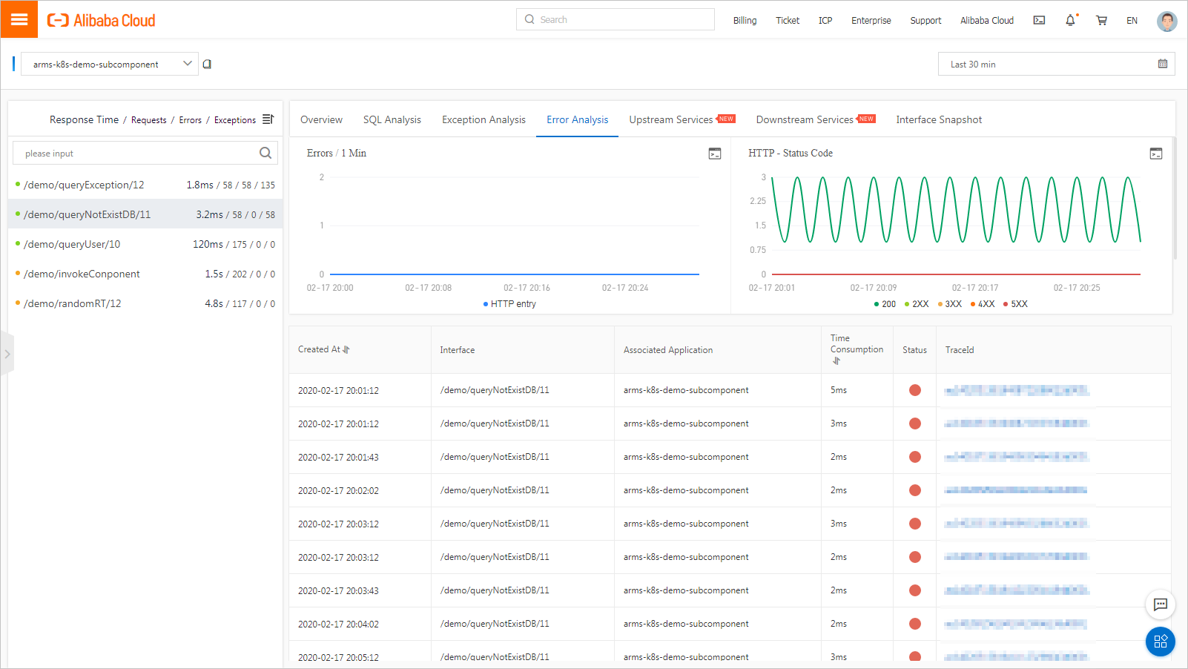This screenshot has height=669, width=1188.
Task: Click the copy icon beside application dropdown
Action: tap(207, 65)
